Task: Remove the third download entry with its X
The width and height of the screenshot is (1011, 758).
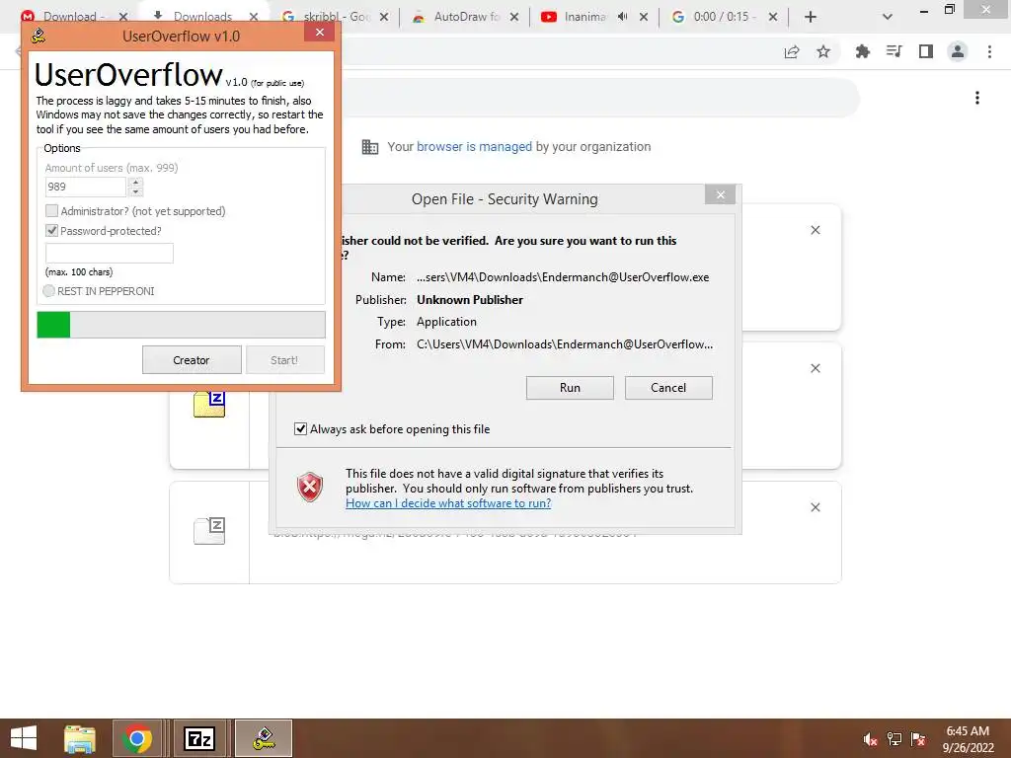Action: click(815, 507)
